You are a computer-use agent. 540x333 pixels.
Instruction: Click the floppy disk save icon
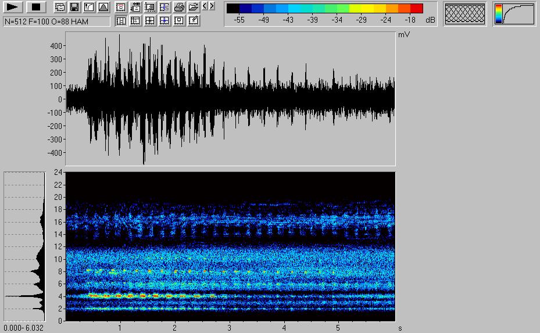(74, 8)
